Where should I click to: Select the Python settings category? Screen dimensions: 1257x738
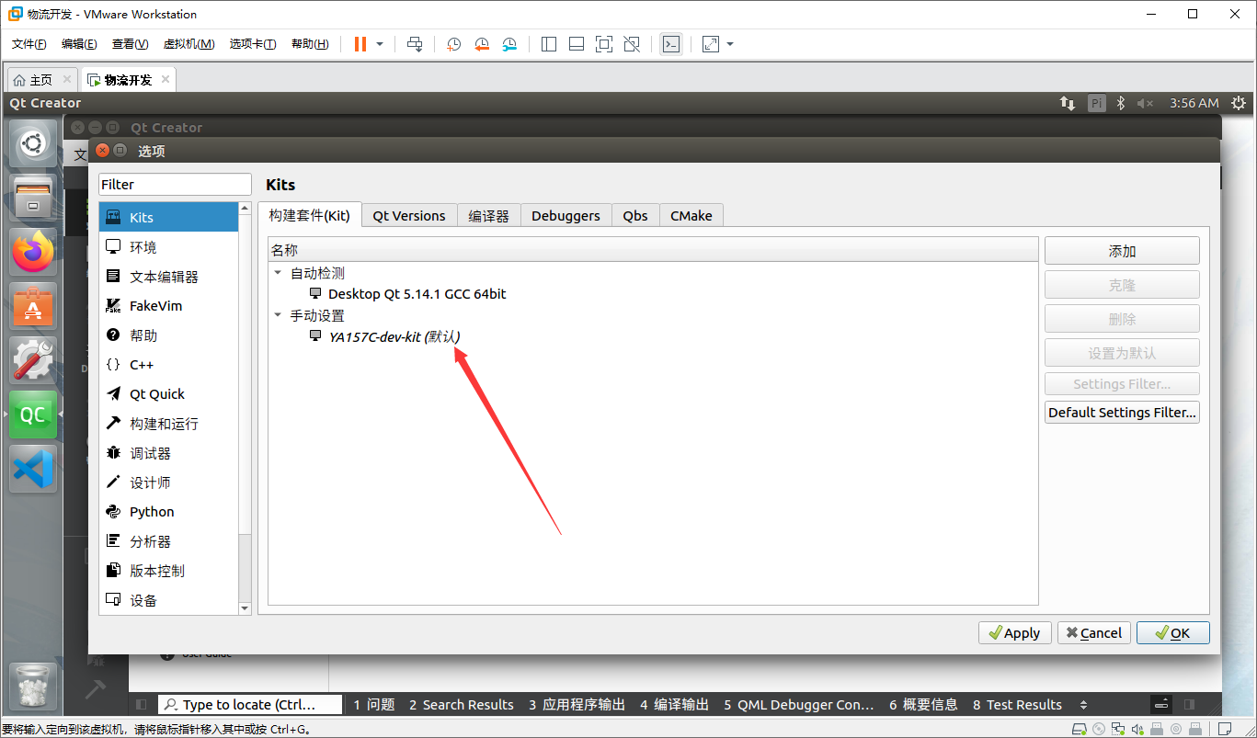click(x=168, y=512)
